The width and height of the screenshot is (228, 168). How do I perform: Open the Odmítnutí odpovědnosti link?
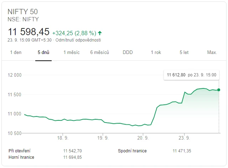click(78, 40)
